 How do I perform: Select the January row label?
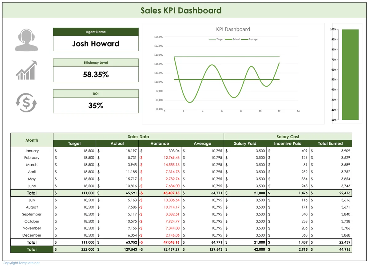(32, 151)
